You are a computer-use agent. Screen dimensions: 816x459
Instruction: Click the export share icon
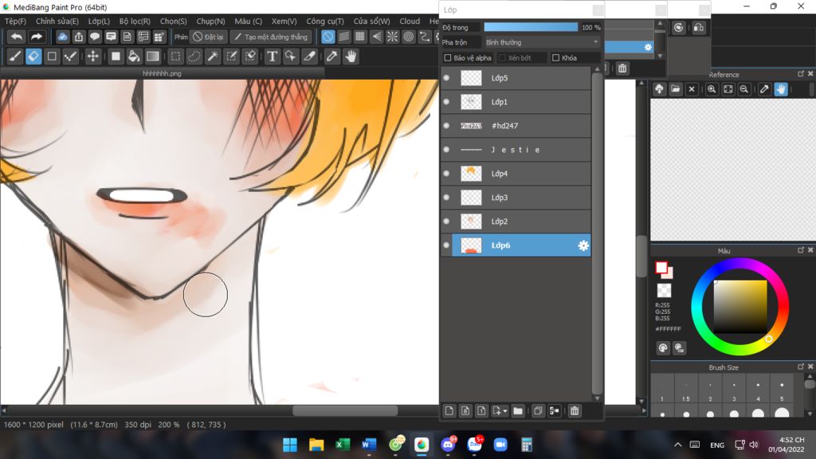[79, 37]
